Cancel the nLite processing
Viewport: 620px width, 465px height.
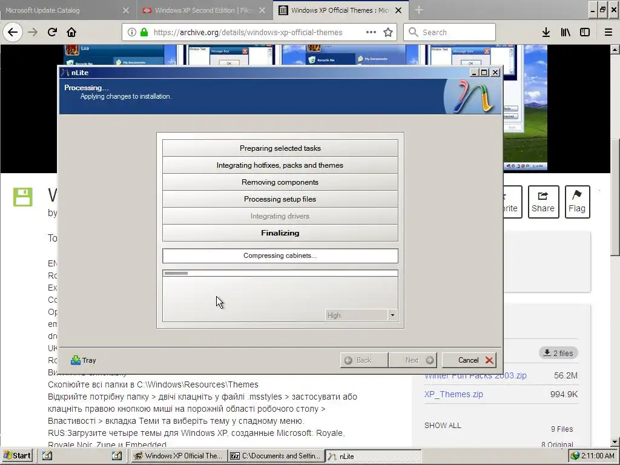[x=469, y=360]
